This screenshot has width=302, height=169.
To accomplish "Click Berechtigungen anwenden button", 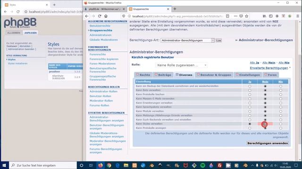I will (268, 143).
